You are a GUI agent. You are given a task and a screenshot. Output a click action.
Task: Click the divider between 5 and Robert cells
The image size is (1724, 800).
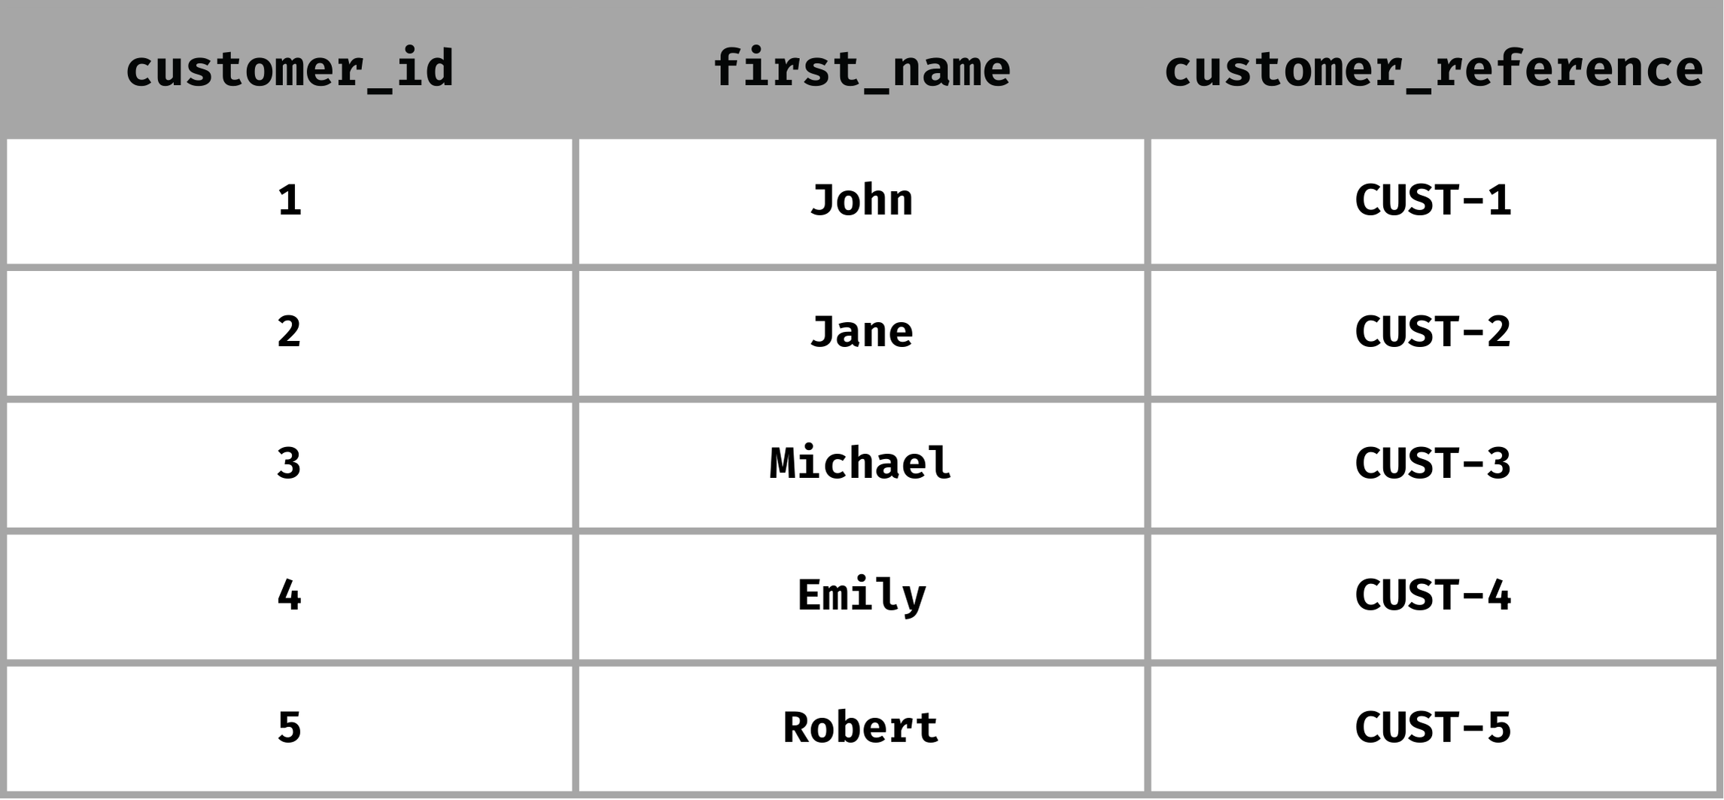[576, 728]
